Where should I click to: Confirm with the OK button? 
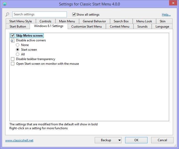pyautogui.click(x=136, y=140)
